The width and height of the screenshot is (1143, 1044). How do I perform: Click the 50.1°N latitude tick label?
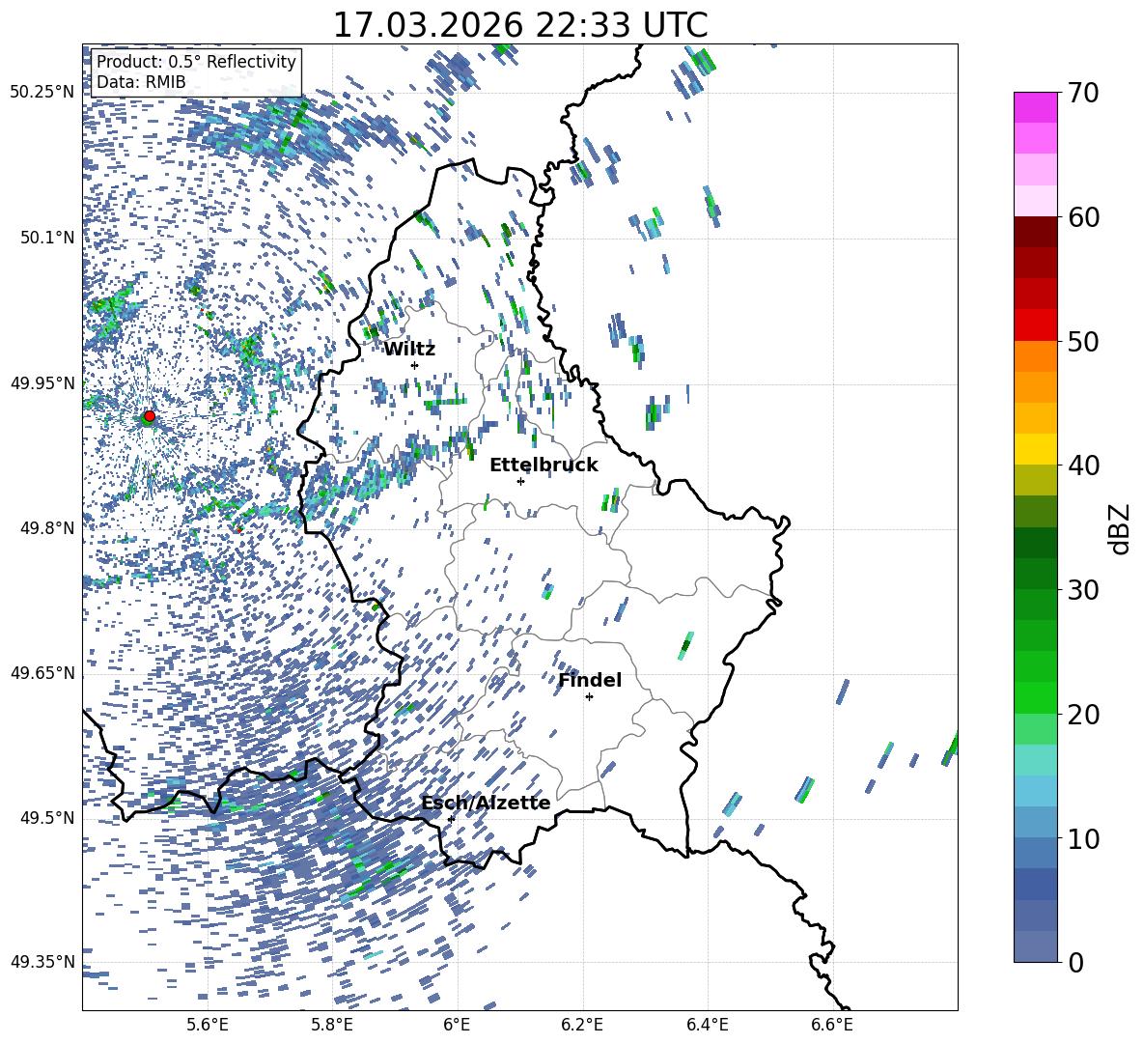pos(47,239)
